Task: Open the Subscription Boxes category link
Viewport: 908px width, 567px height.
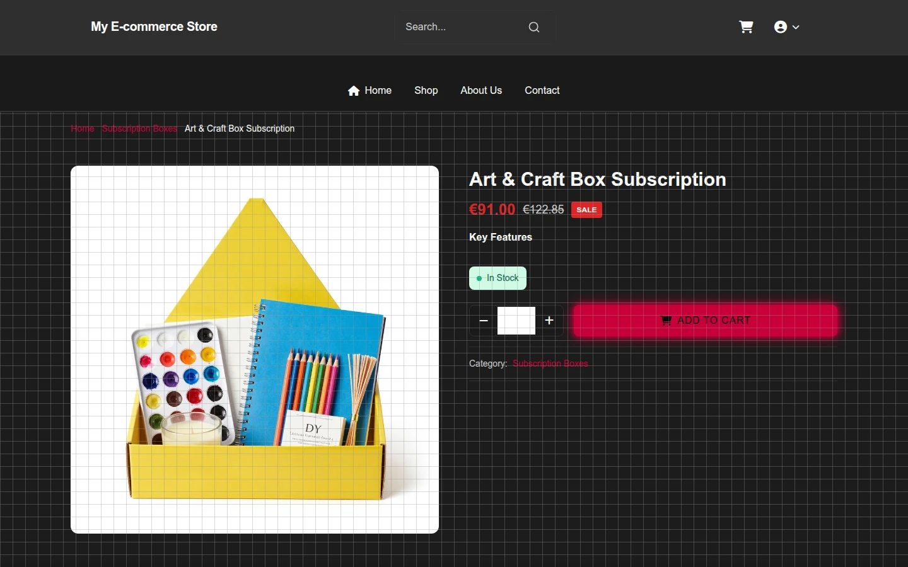Action: (x=550, y=364)
